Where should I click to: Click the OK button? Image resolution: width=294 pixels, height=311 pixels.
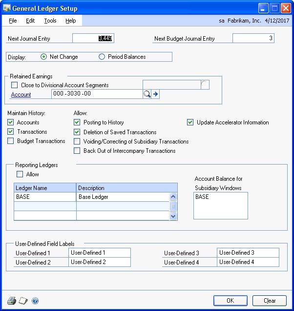click(231, 301)
